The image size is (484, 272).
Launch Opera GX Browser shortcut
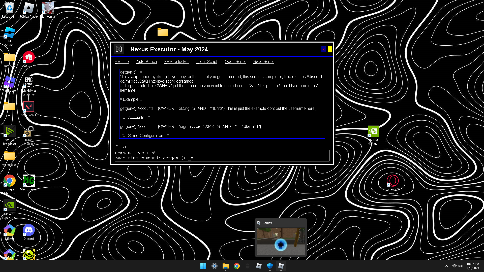click(x=392, y=181)
